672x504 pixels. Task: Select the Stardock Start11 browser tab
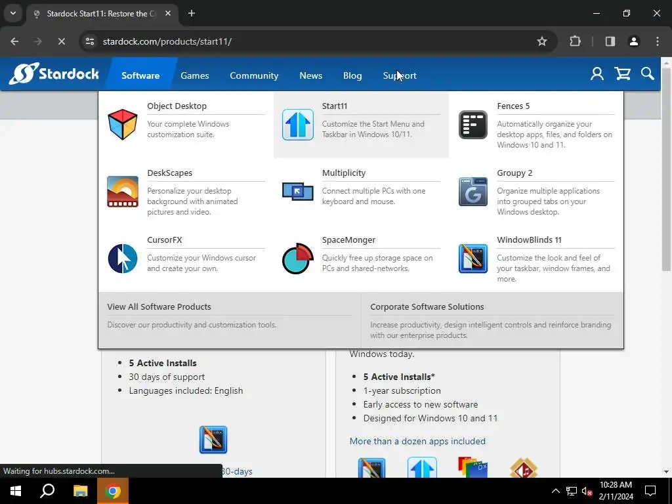103,13
